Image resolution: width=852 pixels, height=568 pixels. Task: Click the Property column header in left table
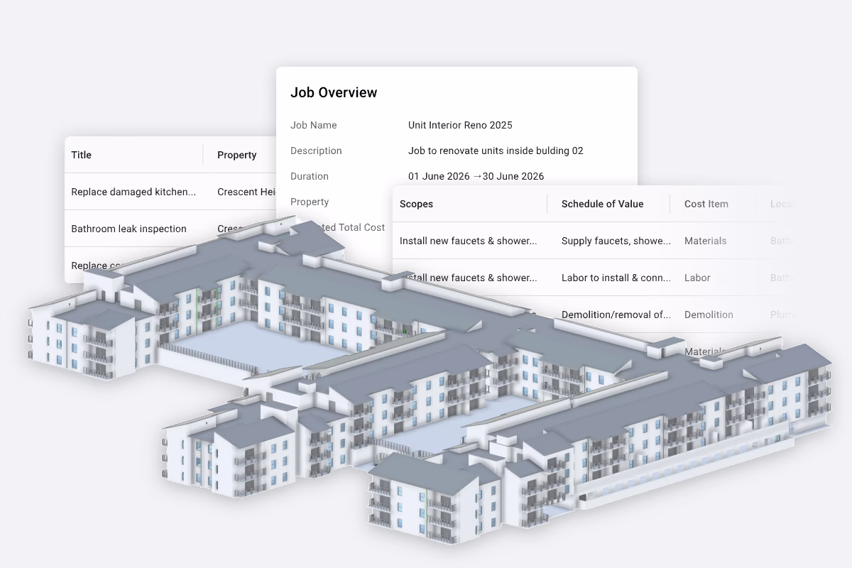(237, 155)
